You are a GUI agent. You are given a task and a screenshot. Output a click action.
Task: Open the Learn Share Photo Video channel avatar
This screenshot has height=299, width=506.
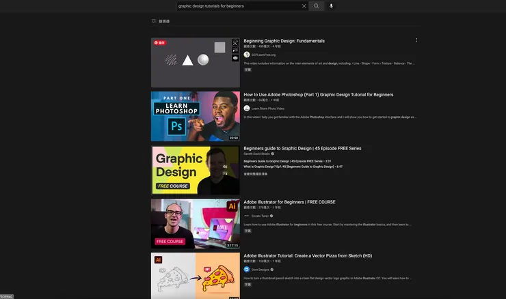247,109
